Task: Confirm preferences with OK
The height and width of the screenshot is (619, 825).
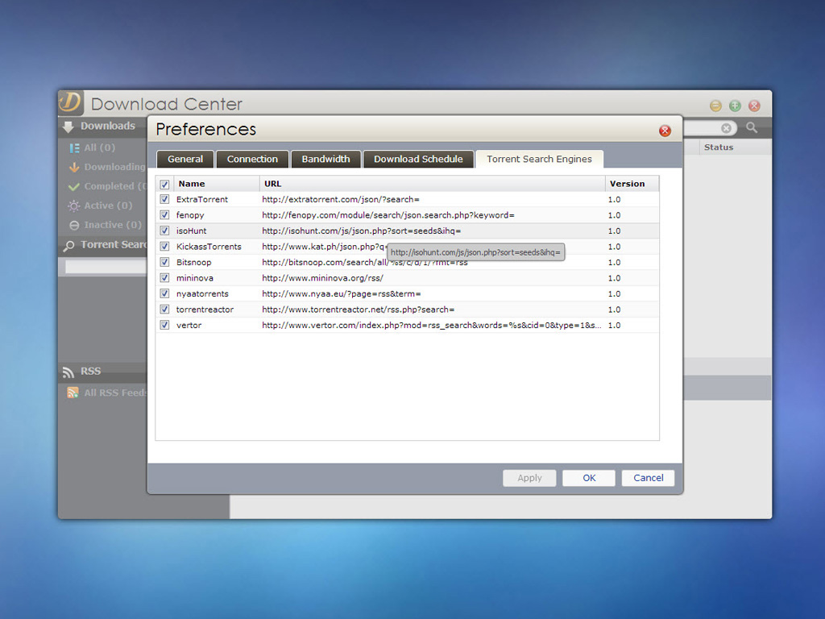Action: tap(589, 478)
